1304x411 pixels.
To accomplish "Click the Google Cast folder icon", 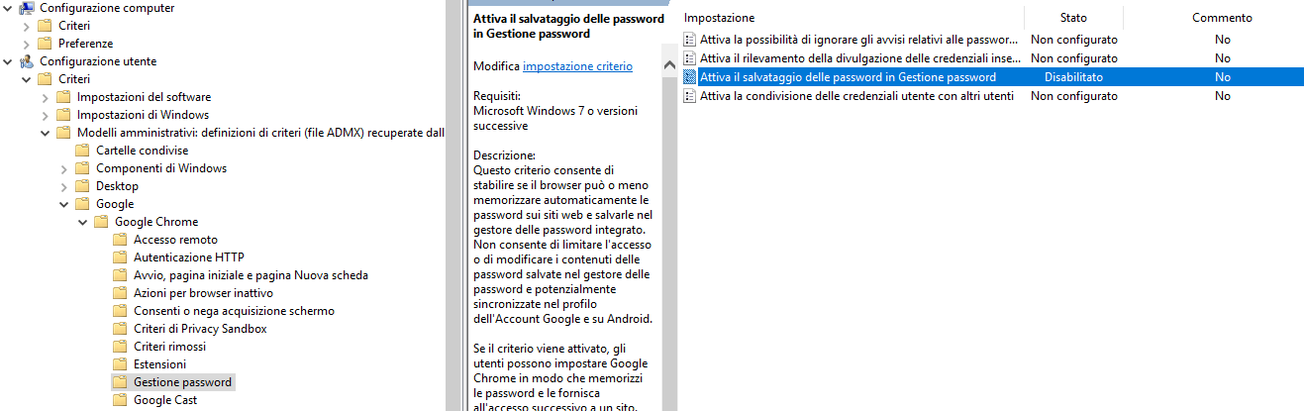I will click(120, 400).
